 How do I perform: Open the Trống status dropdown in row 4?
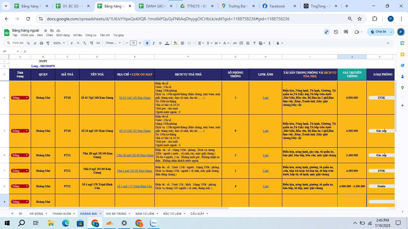(x=27, y=98)
